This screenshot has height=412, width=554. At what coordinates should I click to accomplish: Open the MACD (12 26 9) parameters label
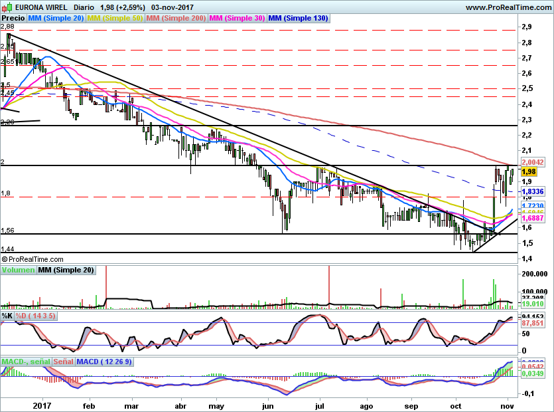(104, 361)
